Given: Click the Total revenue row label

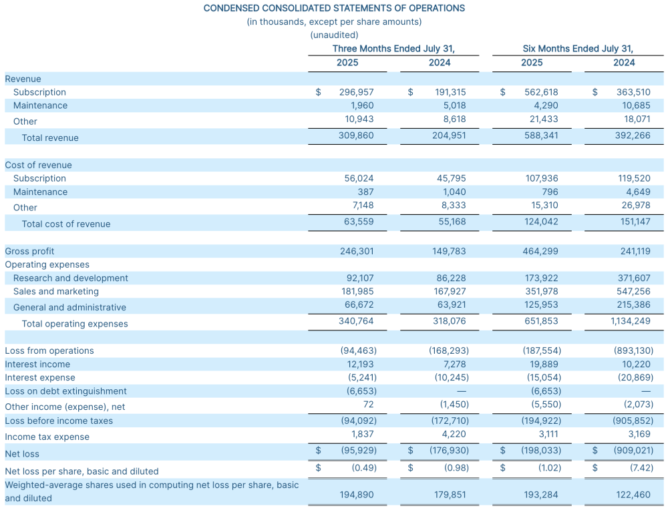Looking at the screenshot, I should pos(50,138).
